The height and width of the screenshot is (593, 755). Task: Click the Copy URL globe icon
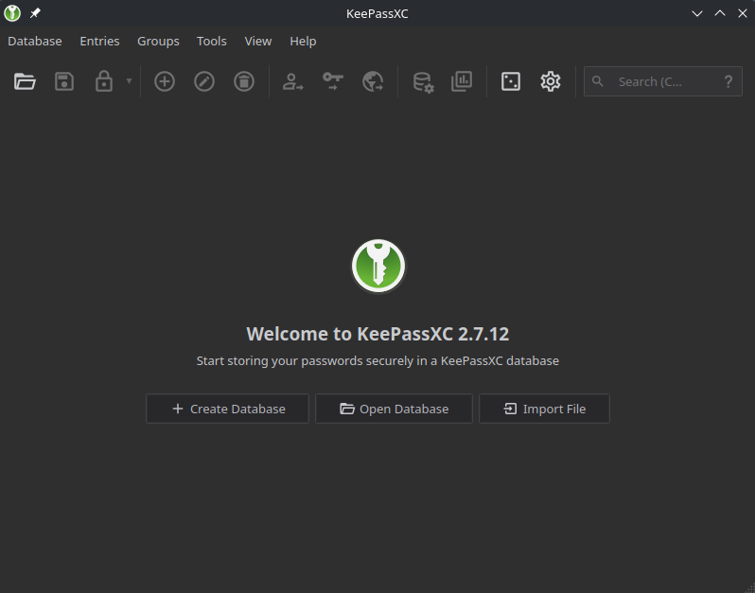[373, 81]
